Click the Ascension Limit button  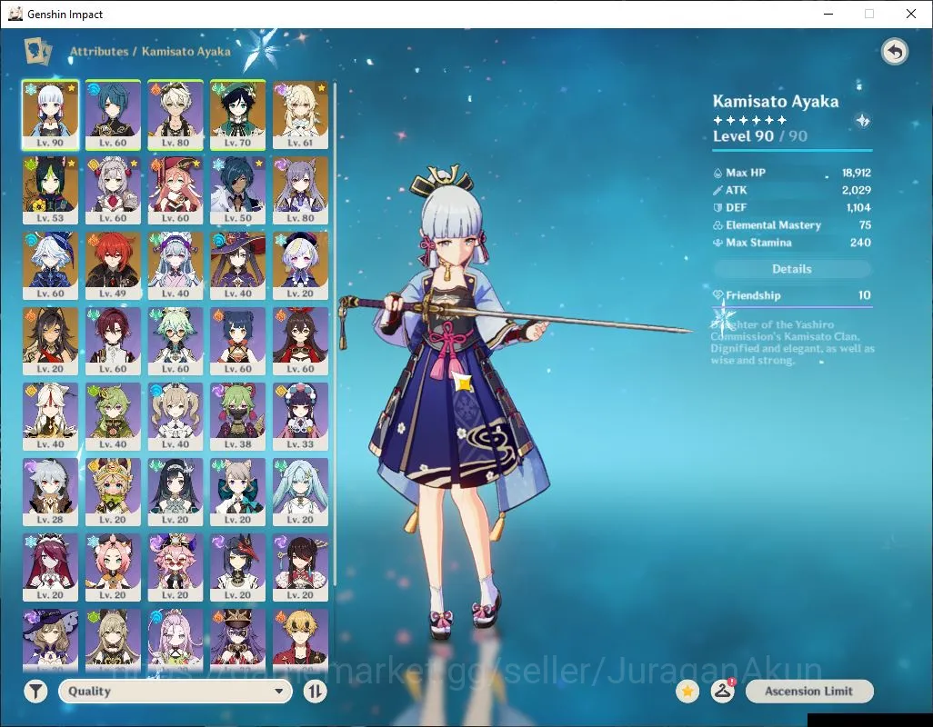coord(809,692)
